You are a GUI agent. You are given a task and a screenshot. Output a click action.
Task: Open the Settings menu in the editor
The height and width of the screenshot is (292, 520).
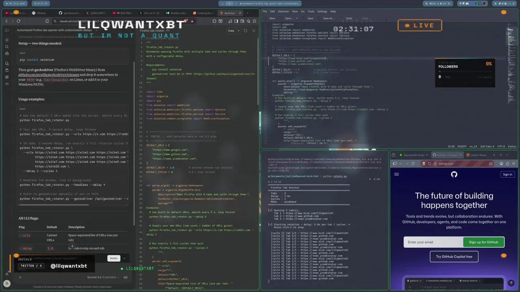[x=322, y=11]
